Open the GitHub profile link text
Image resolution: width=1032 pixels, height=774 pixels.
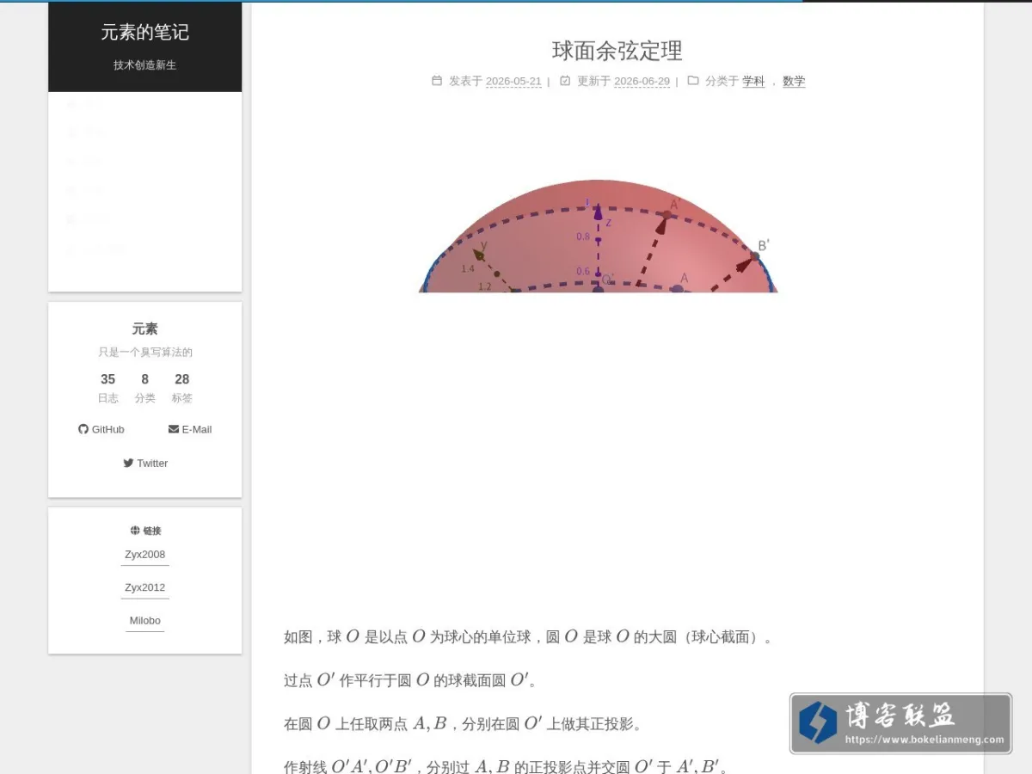[x=108, y=429]
